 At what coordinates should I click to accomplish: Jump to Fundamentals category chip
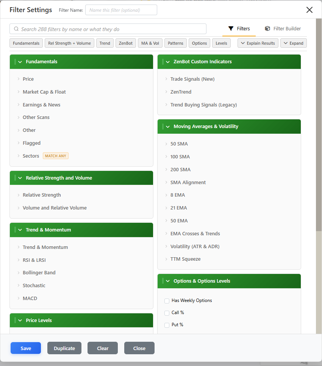26,43
